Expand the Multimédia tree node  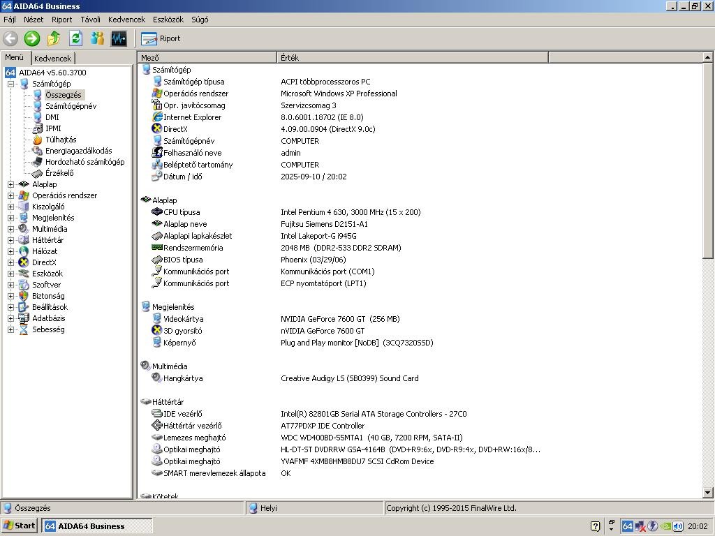coord(10,229)
